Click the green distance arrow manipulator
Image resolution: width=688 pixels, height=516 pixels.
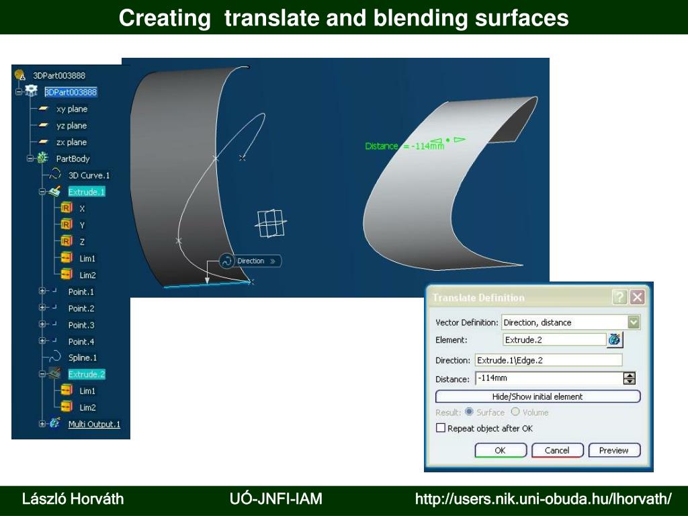(447, 140)
